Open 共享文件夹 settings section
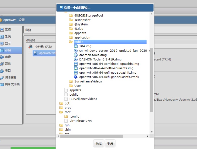 tap(11, 84)
